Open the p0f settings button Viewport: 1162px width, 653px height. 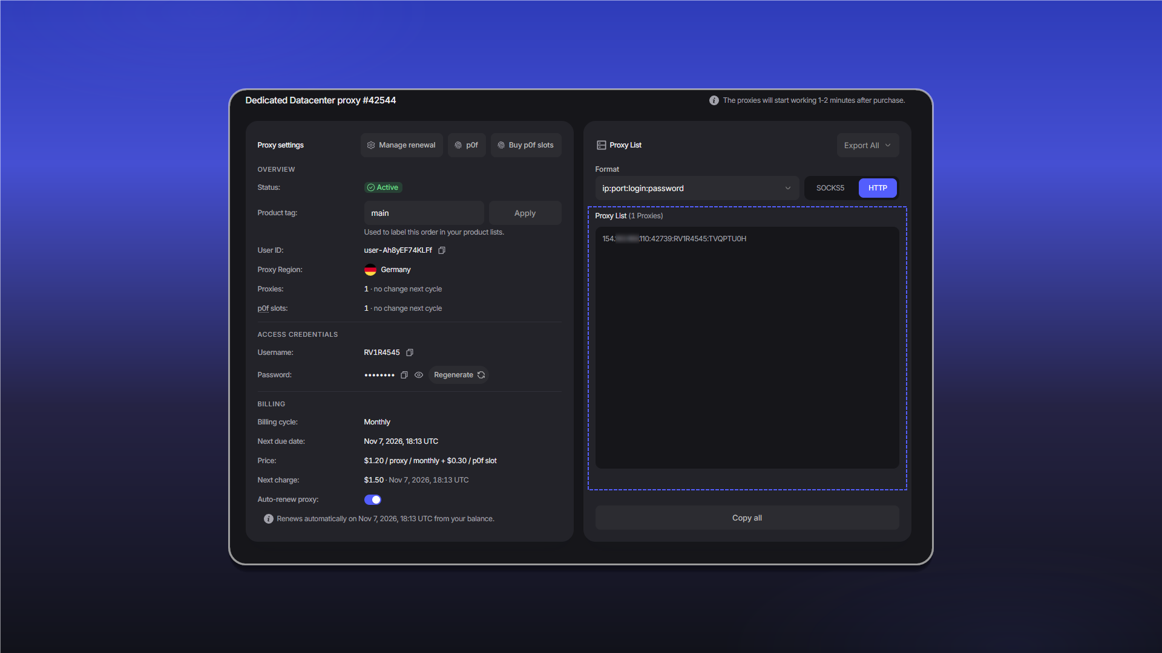point(467,145)
